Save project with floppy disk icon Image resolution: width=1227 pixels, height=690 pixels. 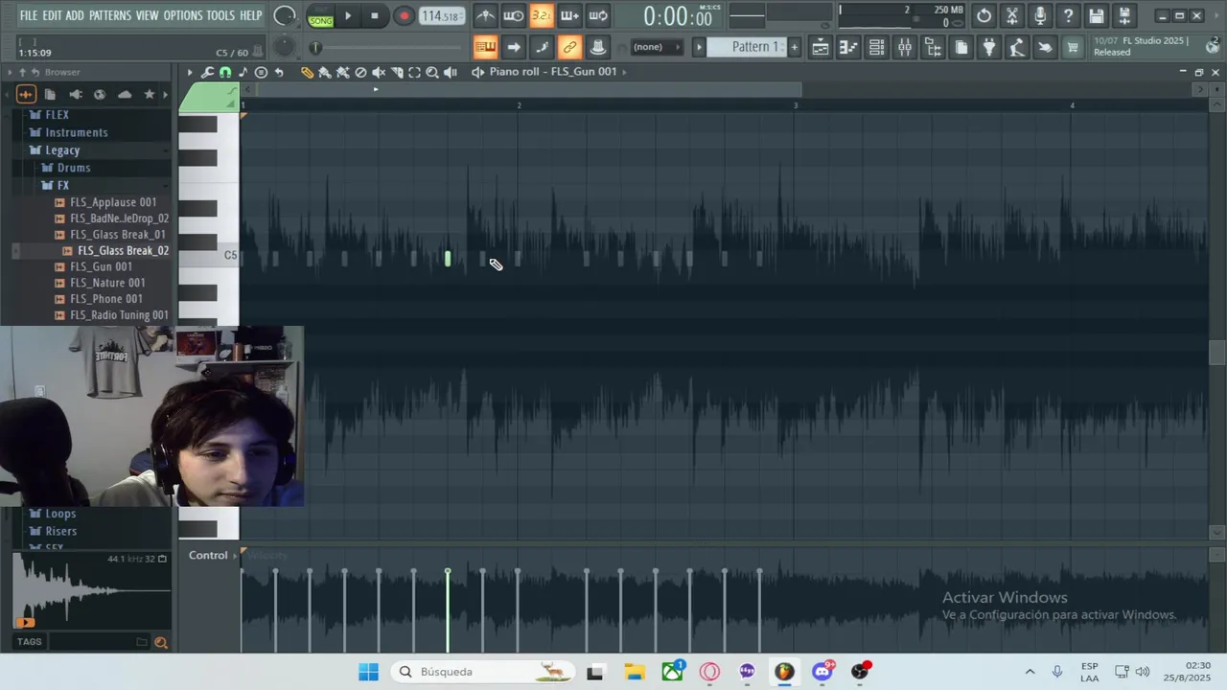[1097, 15]
